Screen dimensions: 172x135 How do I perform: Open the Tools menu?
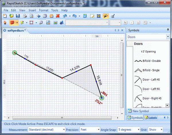[x=55, y=10]
